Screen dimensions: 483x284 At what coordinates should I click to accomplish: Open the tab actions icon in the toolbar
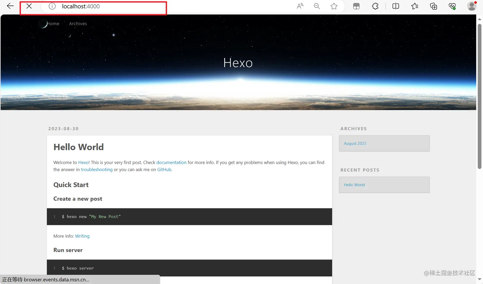[x=356, y=6]
